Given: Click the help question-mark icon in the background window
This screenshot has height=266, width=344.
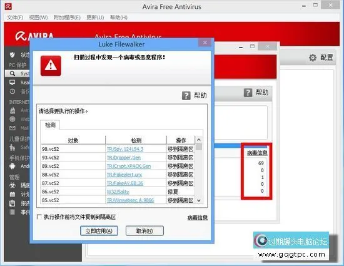Looking at the screenshot, I should coord(248,93).
